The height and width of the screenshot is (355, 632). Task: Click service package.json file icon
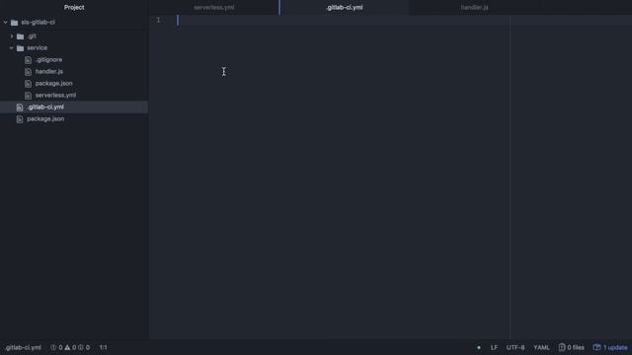coord(28,84)
